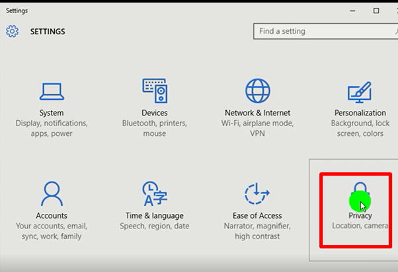Click the Devices category label
Image resolution: width=398 pixels, height=272 pixels.
click(x=155, y=113)
